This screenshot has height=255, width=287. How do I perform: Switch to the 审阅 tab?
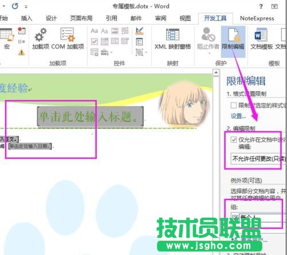point(160,18)
